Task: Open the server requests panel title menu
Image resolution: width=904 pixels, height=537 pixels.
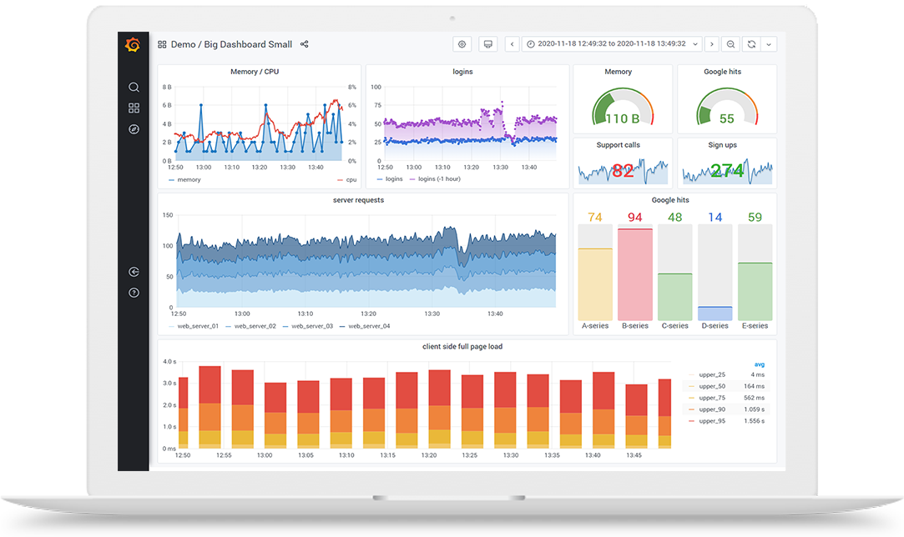Action: click(358, 200)
